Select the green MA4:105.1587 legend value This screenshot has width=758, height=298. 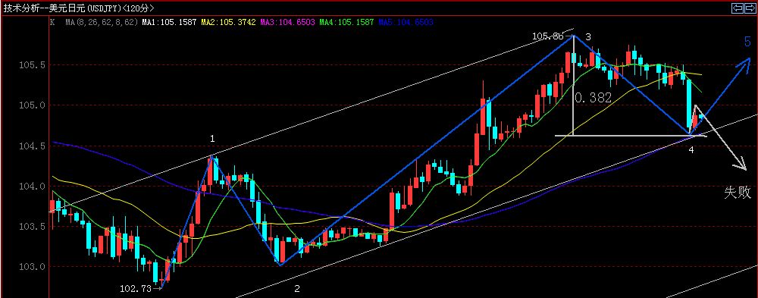tap(347, 22)
